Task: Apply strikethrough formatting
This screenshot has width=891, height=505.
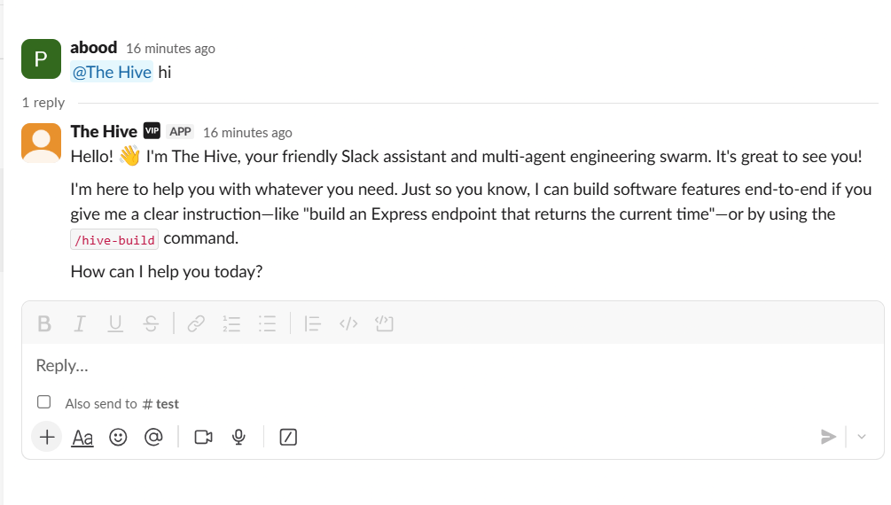Action: [x=151, y=323]
